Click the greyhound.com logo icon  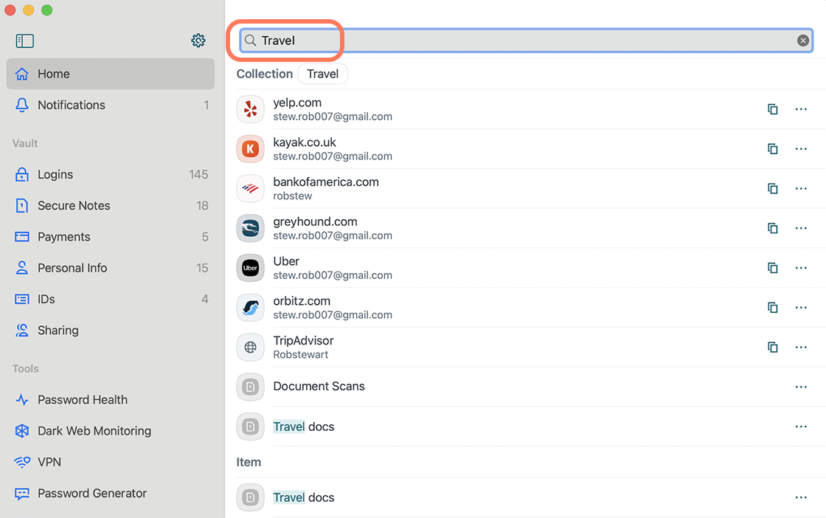[x=250, y=228]
